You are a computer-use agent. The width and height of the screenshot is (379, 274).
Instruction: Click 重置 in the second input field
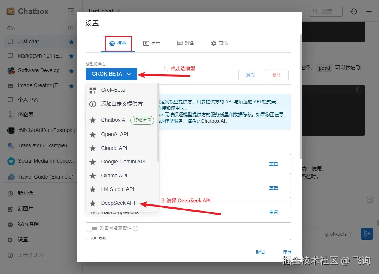tap(274, 188)
